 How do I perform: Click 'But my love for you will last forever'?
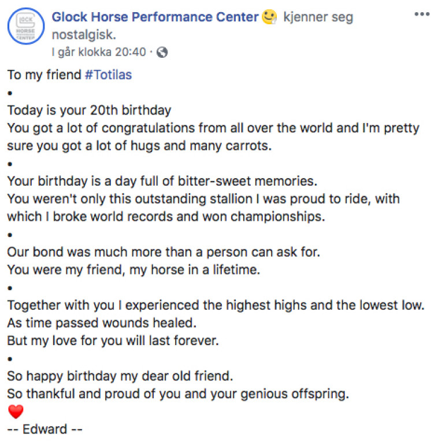click(x=113, y=341)
